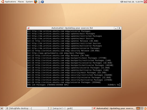Click the 'Get:22' edgy-security/universe Packages line
147x110 pixels.
[x=69, y=78]
